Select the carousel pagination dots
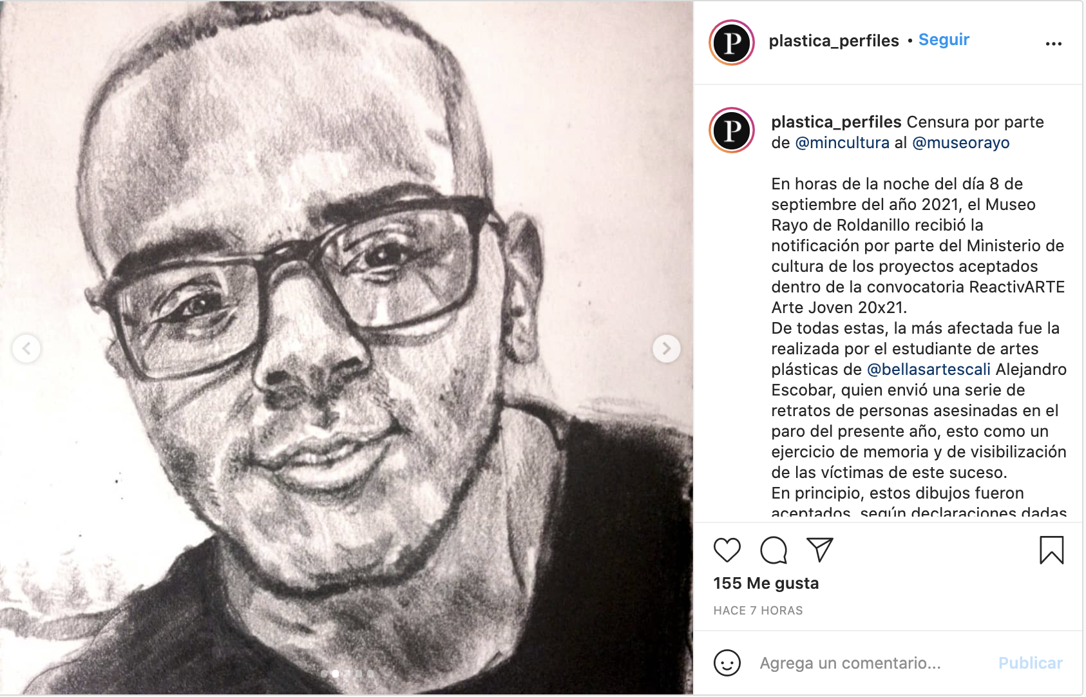The image size is (1086, 697). click(347, 674)
